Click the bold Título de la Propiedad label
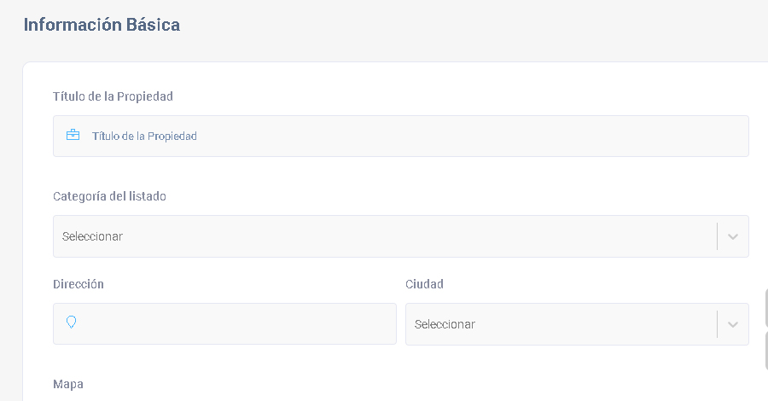768x401 pixels. (x=113, y=96)
